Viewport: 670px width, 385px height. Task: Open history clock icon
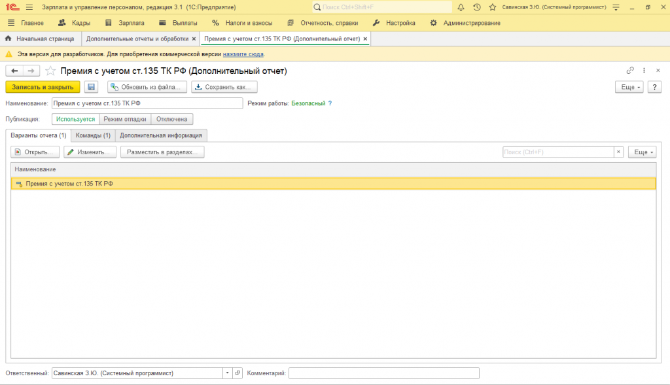[x=477, y=7]
